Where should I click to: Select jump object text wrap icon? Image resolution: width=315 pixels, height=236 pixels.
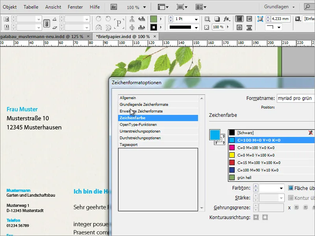pyautogui.click(x=249, y=27)
